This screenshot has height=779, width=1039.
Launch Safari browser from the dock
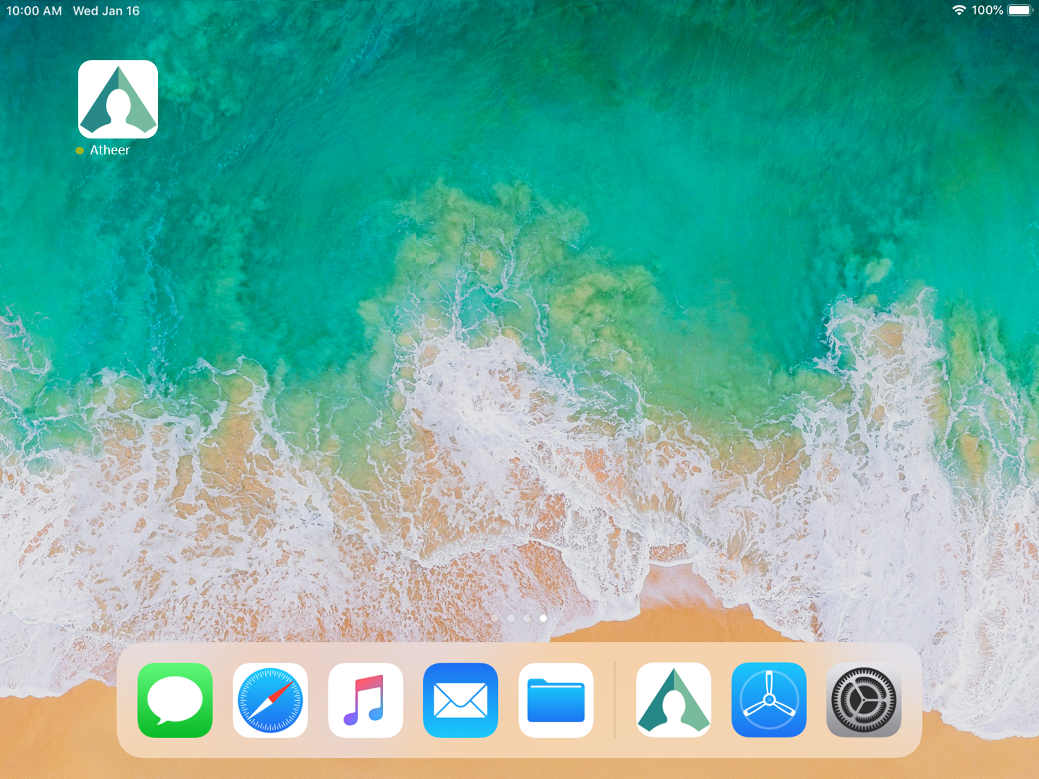[x=270, y=700]
